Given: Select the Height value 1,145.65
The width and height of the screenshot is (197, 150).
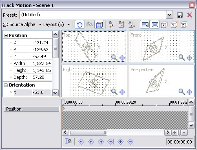Looking at the screenshot, I should pyautogui.click(x=42, y=70).
